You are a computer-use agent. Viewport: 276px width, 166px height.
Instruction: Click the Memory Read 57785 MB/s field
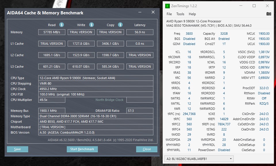(x=52, y=32)
